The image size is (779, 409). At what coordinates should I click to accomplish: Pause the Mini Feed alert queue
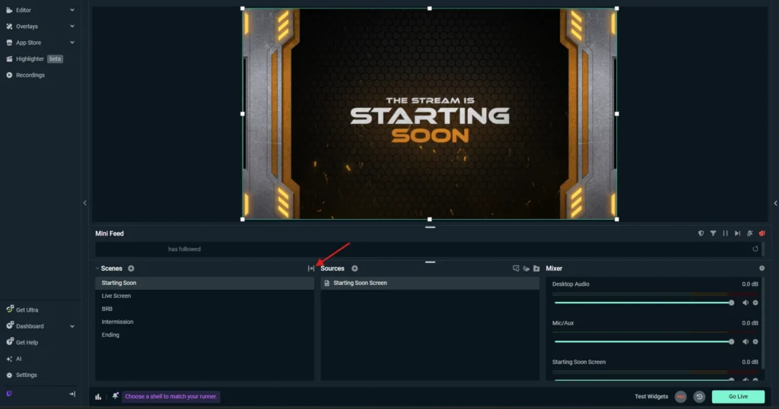pyautogui.click(x=725, y=233)
